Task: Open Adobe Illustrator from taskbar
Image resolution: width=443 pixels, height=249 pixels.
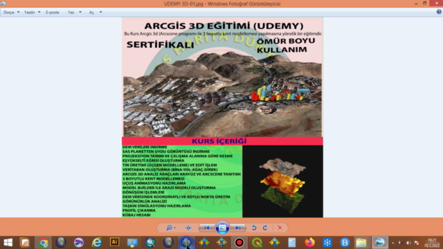Action: 114,242
